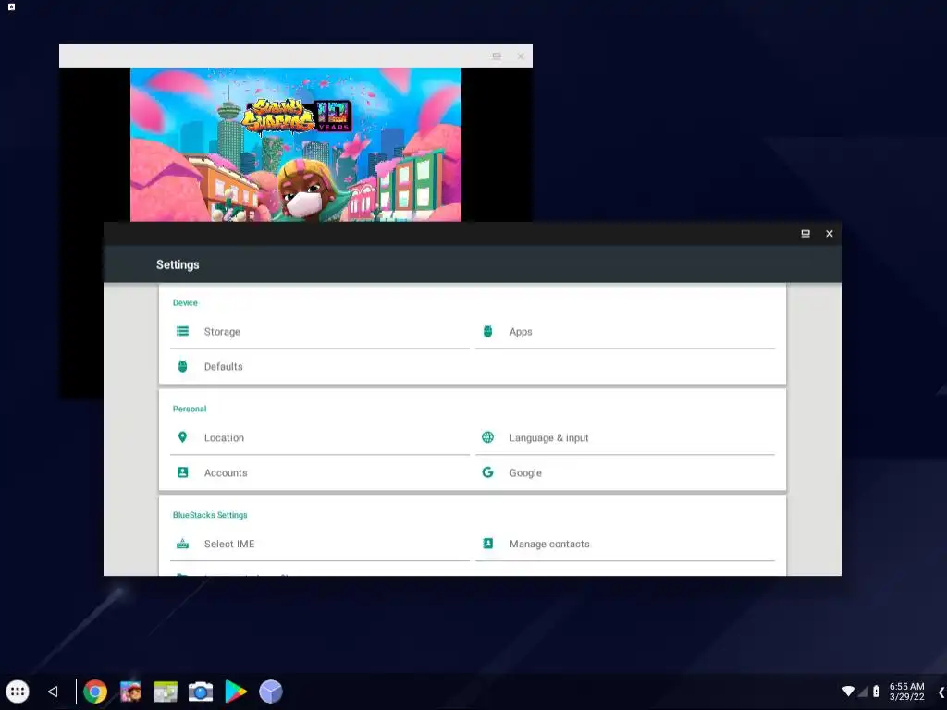Click the Manage contacts icon
Screen dimensions: 947x710
tap(488, 544)
